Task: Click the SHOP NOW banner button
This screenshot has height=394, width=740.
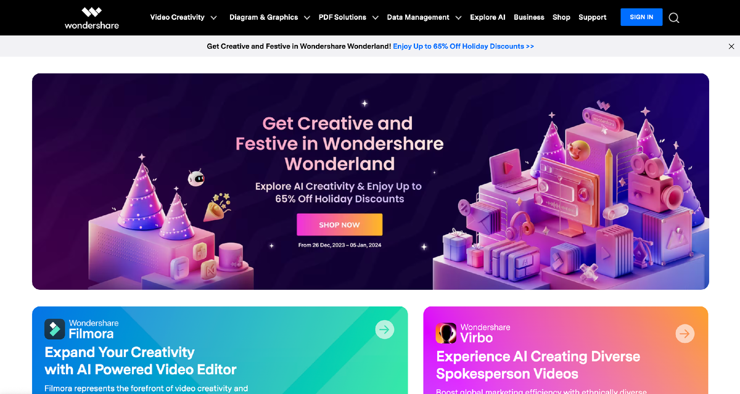Action: click(339, 224)
